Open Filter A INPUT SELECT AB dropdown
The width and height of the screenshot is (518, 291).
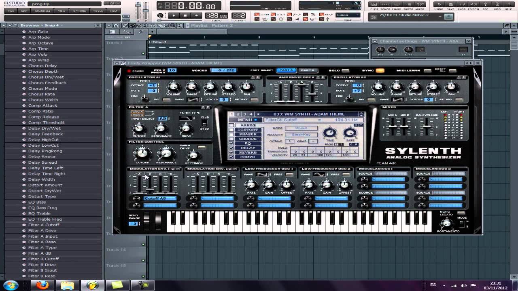163,118
